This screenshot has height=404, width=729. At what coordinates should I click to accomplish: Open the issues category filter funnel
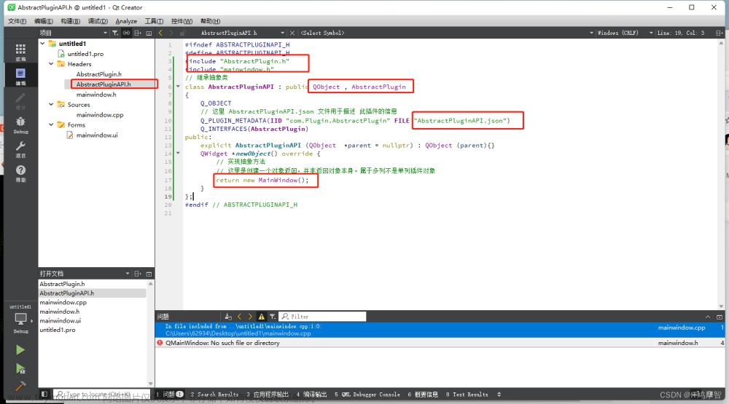tap(273, 317)
